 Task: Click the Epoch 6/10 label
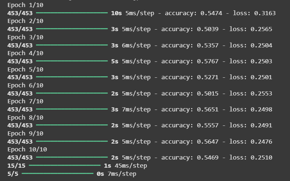[25, 85]
